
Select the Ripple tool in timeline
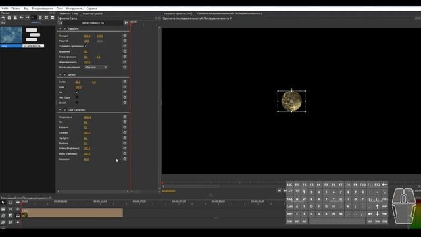tap(18, 202)
